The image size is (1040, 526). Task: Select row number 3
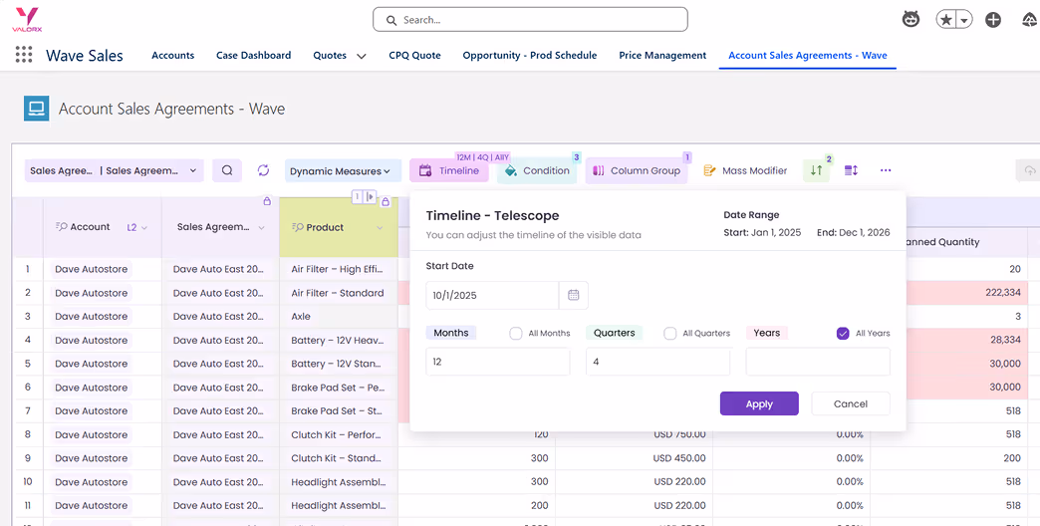(28, 317)
